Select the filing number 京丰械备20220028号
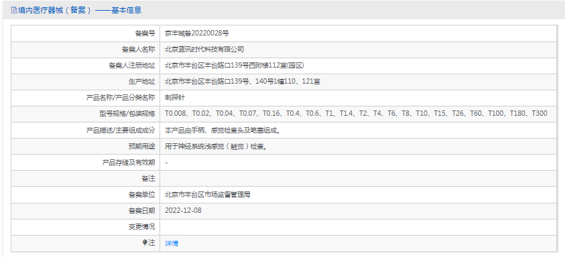 click(197, 33)
